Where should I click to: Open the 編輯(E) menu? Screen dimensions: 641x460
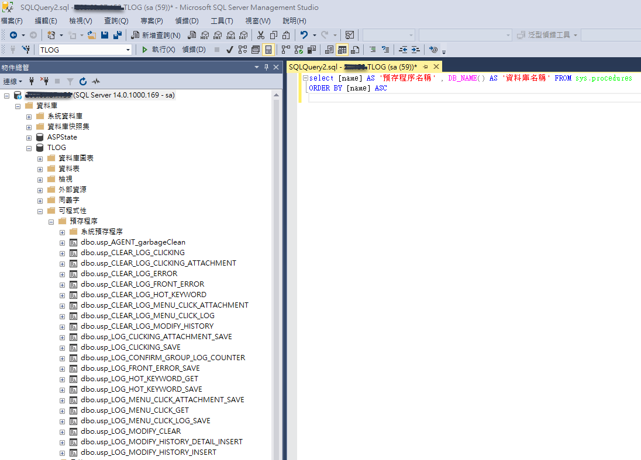tap(46, 21)
